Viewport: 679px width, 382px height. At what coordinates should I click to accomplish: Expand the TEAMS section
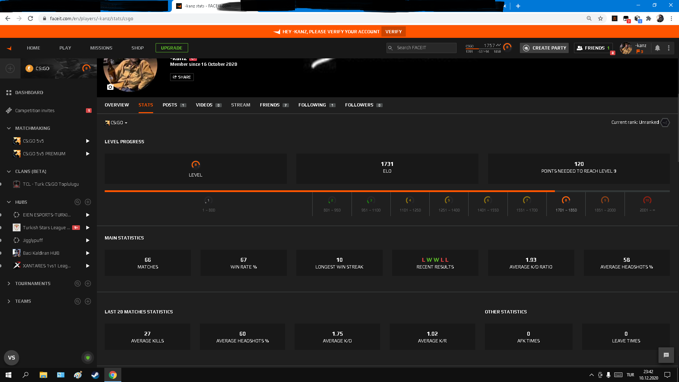point(9,301)
